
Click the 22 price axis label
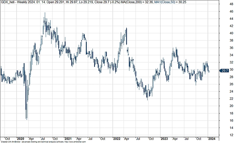tap(231, 99)
